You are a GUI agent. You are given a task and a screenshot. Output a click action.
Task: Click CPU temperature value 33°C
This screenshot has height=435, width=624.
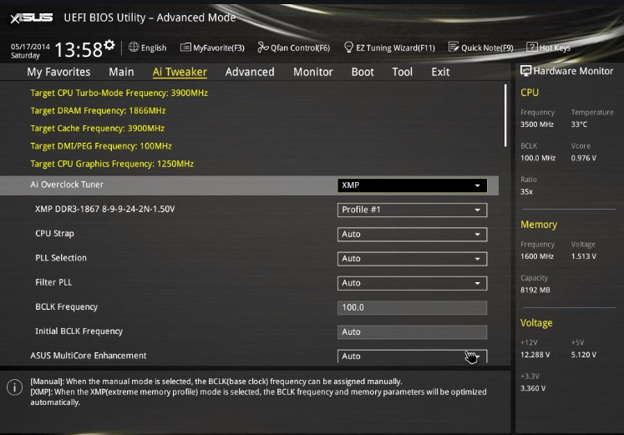(579, 124)
